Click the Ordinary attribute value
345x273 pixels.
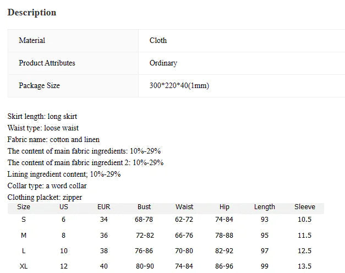(x=163, y=63)
